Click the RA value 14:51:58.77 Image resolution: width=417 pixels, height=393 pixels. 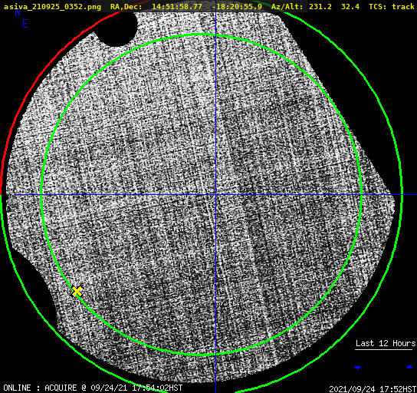pos(177,6)
